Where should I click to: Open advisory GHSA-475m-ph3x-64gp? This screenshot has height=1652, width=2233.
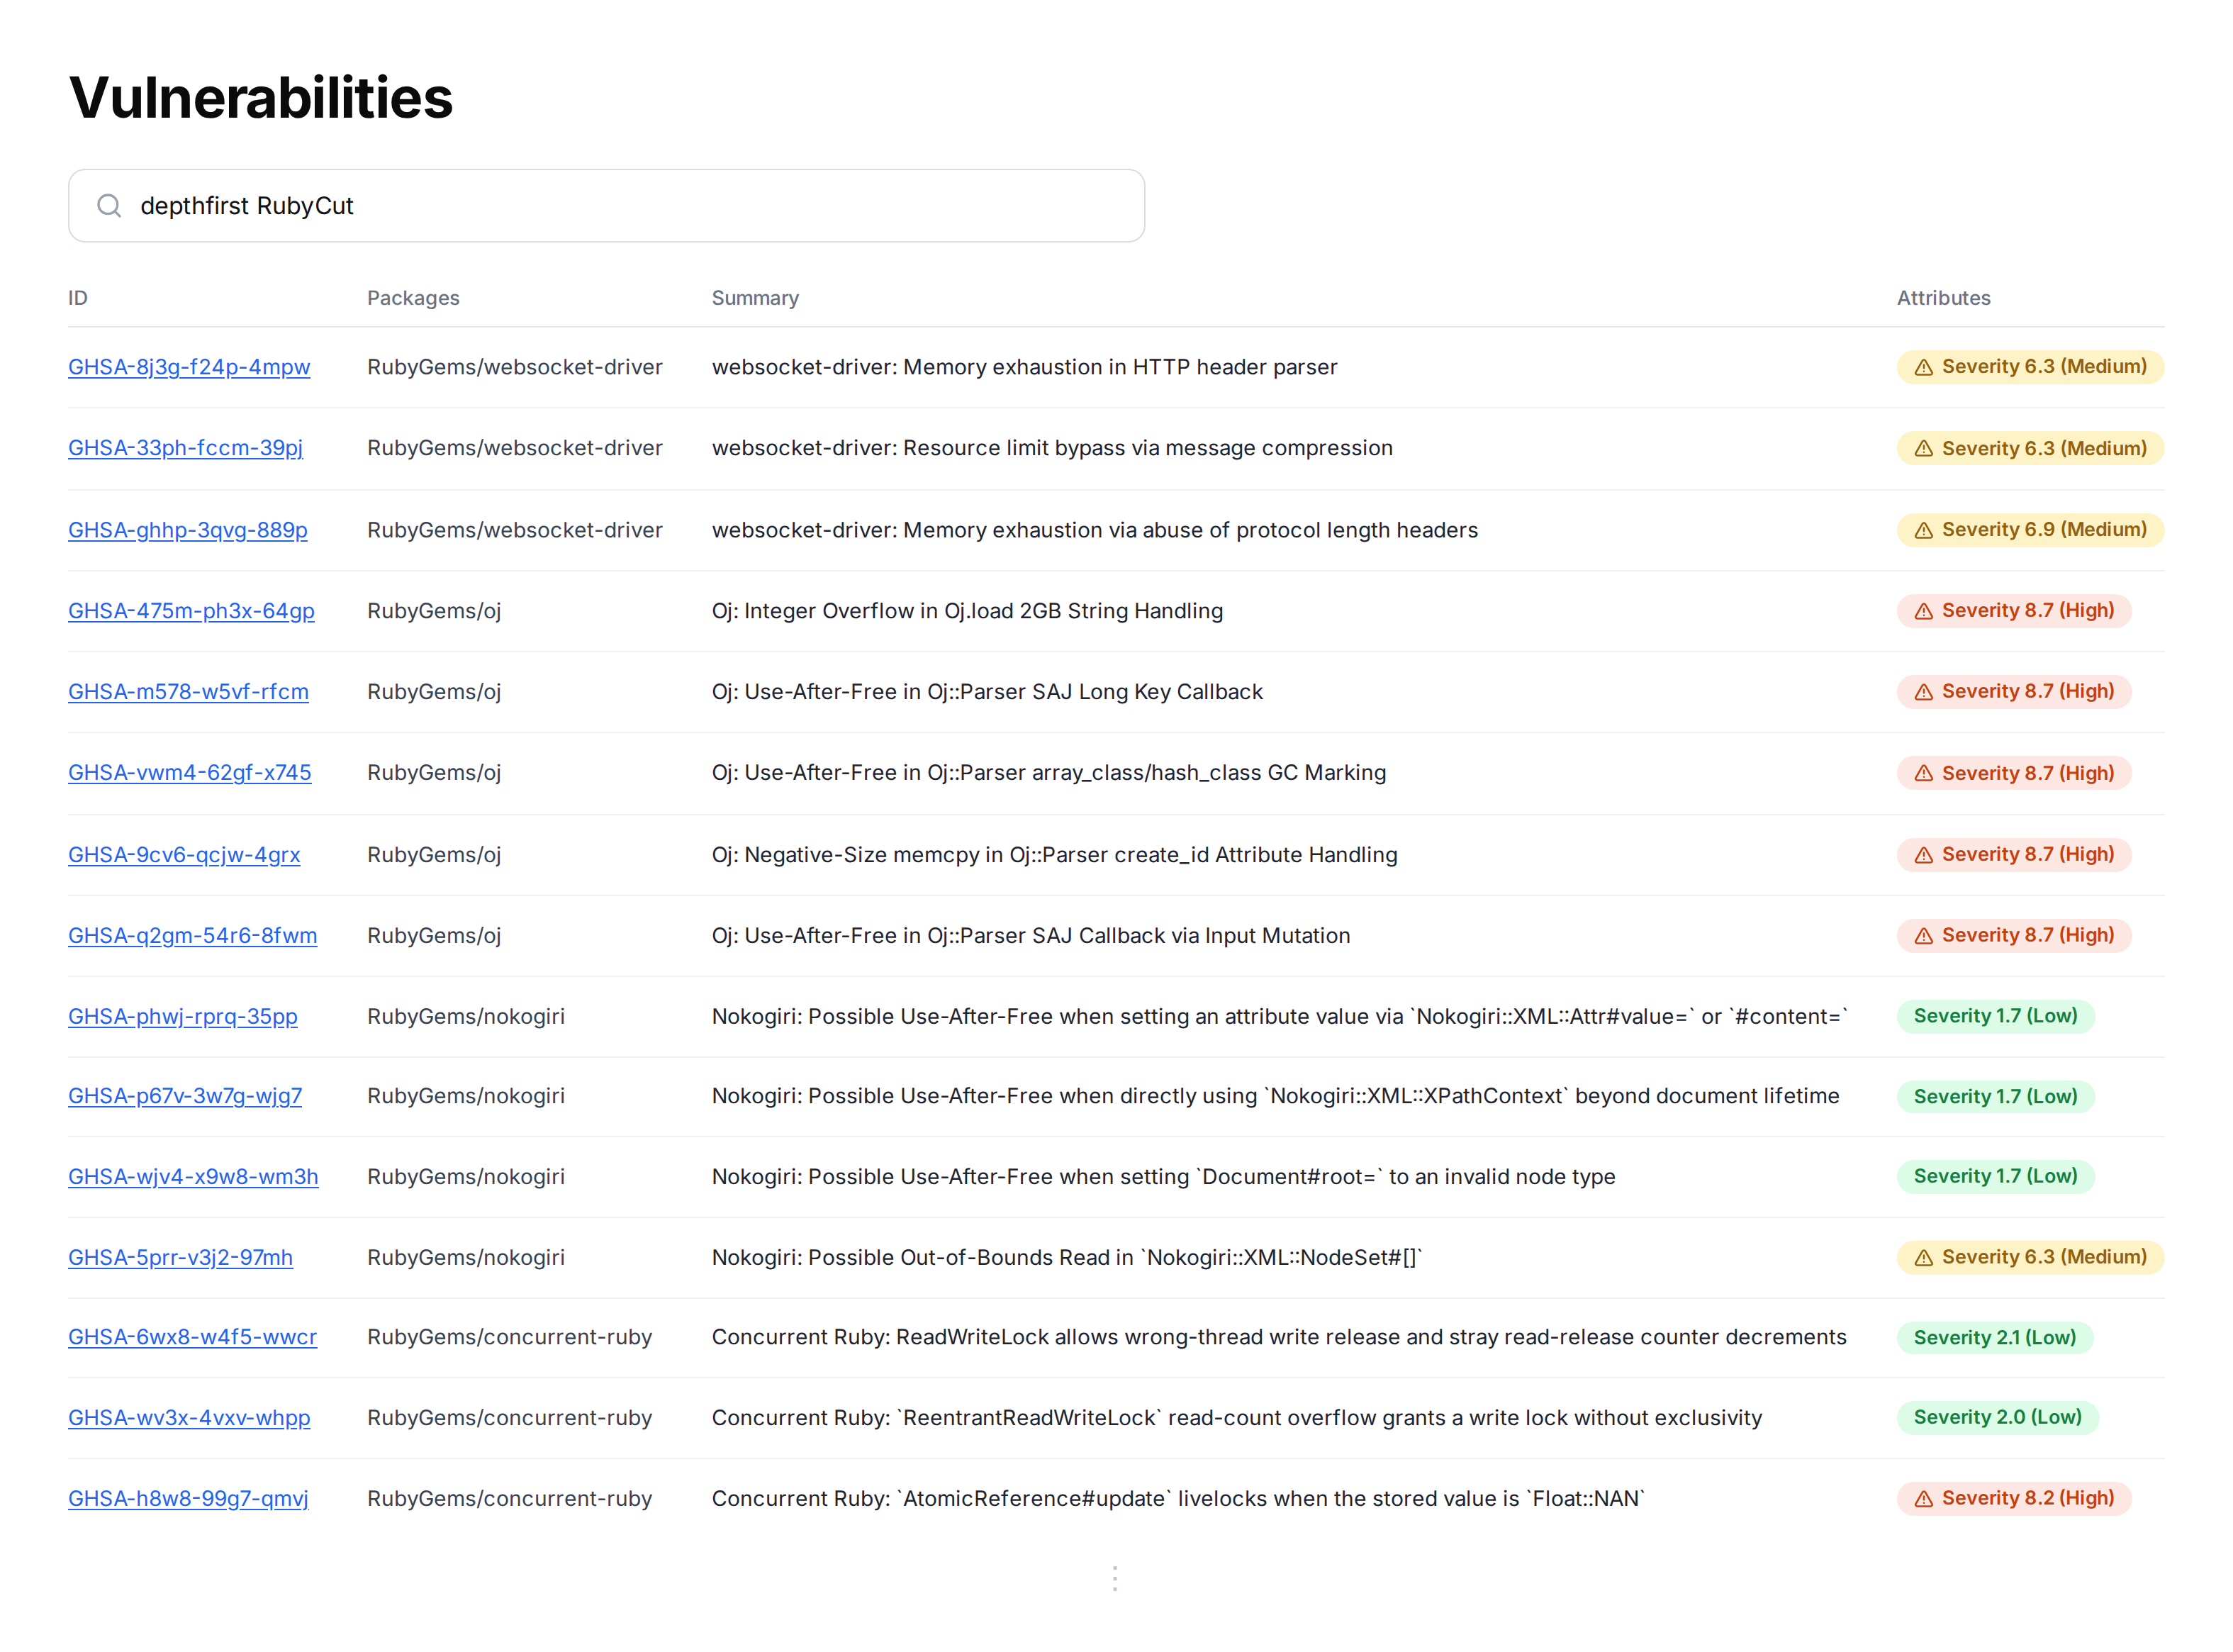pyautogui.click(x=191, y=611)
